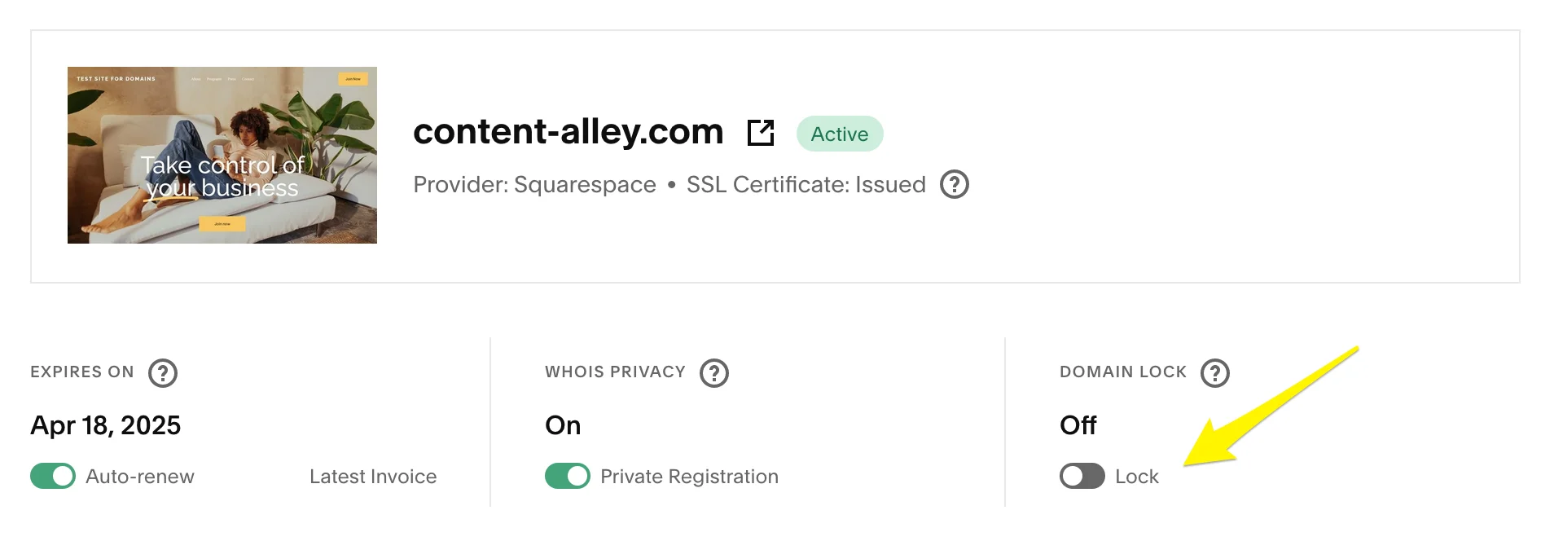Click the SSL Certificate help question mark
Screen dimensions: 1554x541
954,184
